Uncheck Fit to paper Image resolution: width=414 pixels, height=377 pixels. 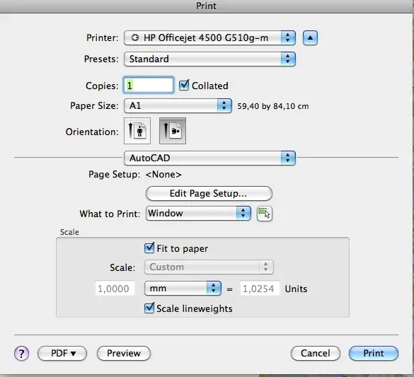point(149,248)
